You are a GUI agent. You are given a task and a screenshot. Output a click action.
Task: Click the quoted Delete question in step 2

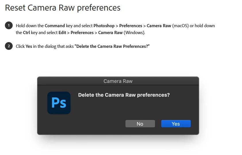(112, 46)
